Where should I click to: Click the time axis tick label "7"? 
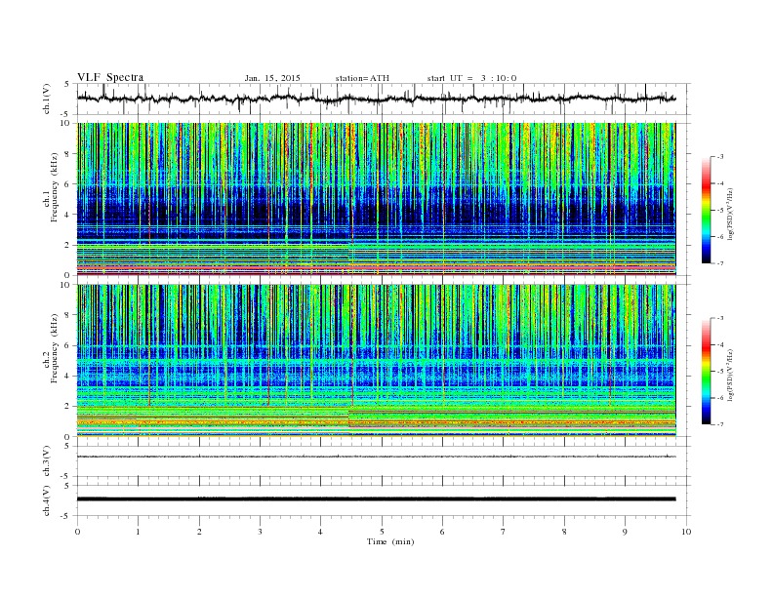click(x=504, y=532)
